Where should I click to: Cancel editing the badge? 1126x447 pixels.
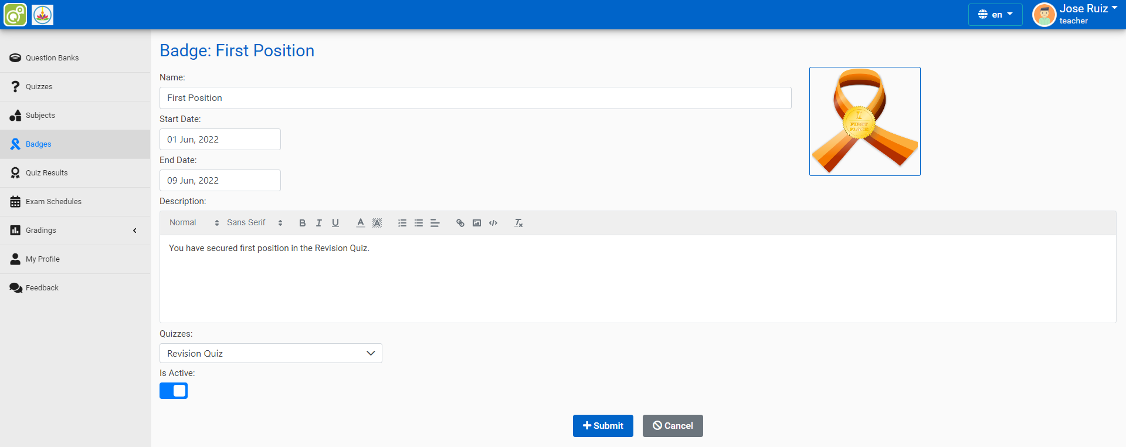[672, 426]
